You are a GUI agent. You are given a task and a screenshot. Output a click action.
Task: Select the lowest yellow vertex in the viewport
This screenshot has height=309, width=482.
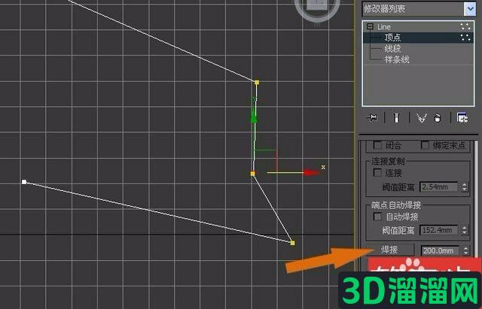click(292, 243)
